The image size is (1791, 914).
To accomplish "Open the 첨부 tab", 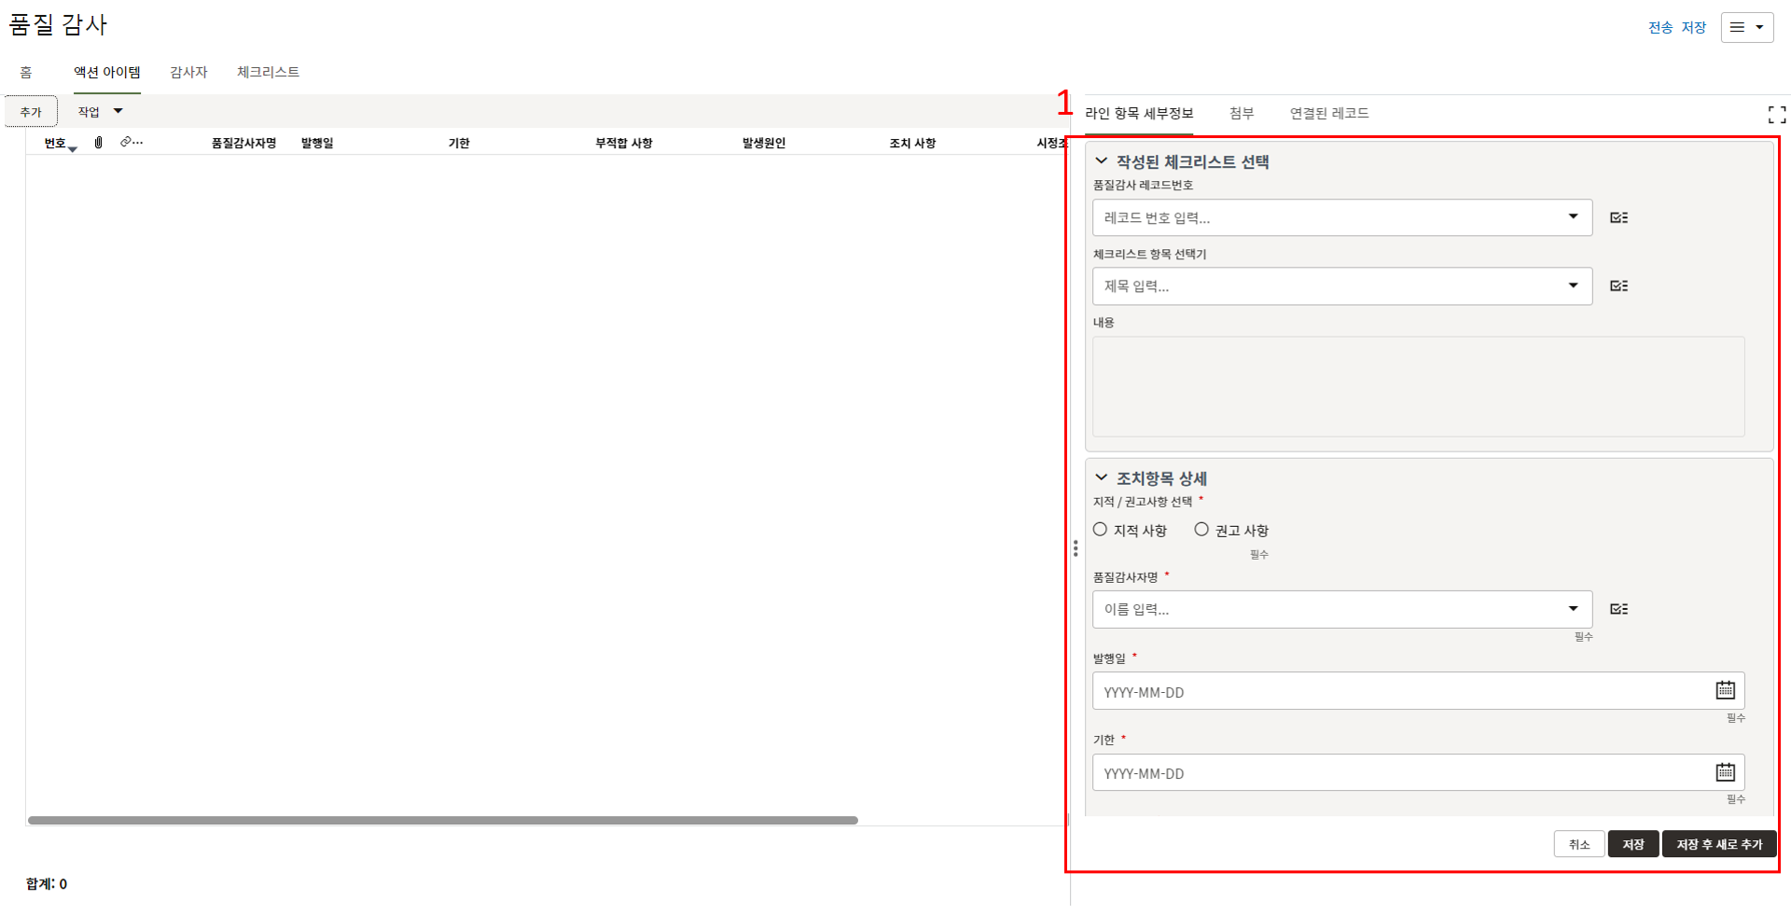I will (x=1241, y=114).
